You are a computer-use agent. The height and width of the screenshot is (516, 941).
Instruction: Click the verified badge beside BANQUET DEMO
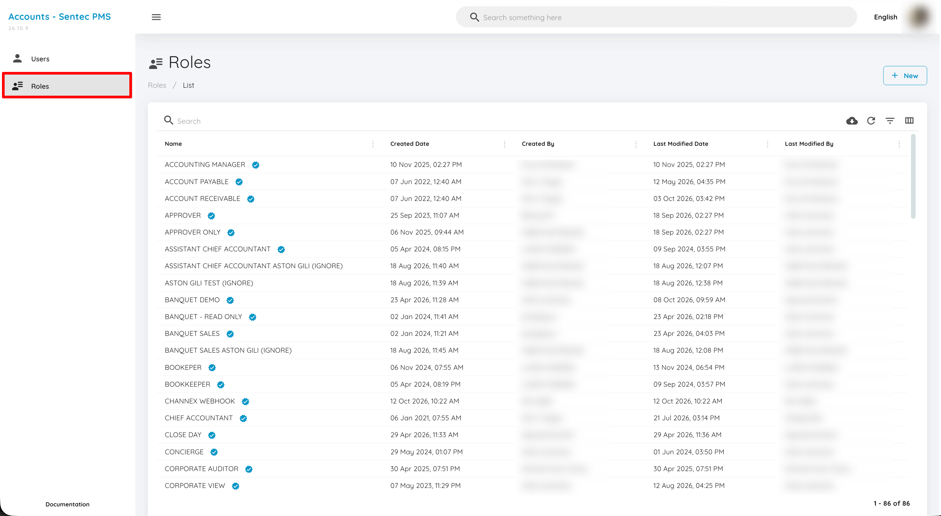[230, 300]
